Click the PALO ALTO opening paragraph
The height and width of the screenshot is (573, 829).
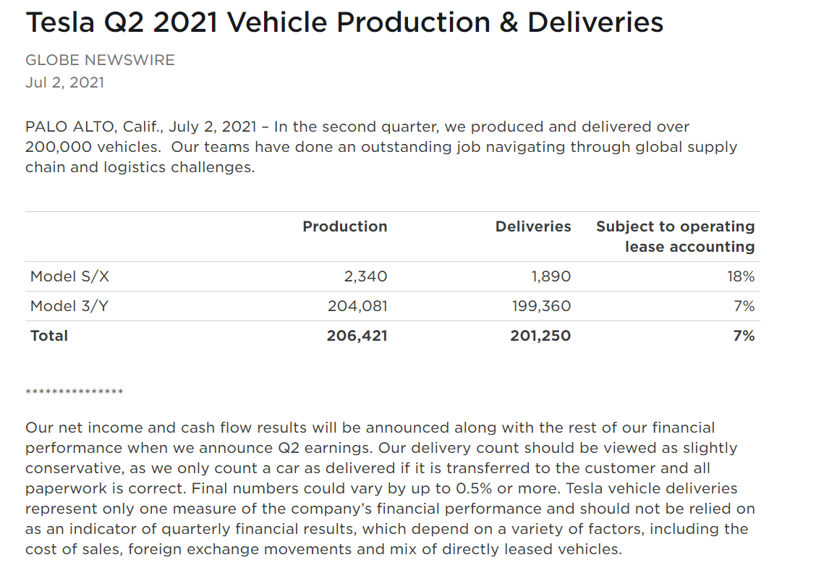pyautogui.click(x=381, y=147)
